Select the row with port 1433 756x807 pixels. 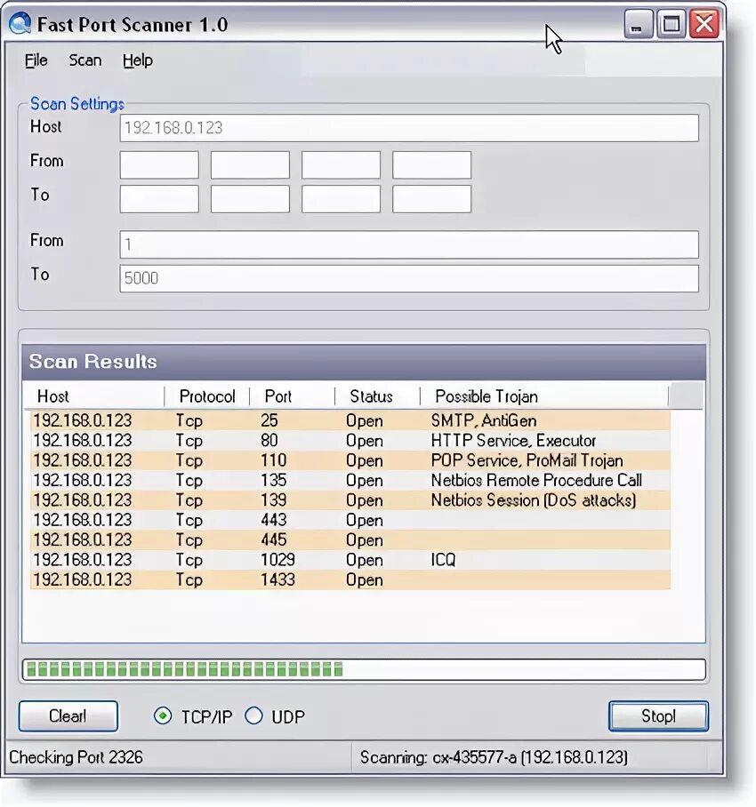point(350,579)
